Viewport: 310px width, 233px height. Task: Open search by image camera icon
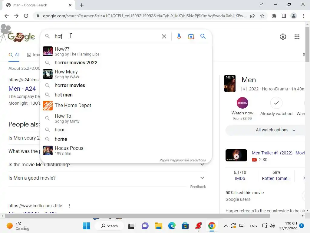tap(191, 36)
